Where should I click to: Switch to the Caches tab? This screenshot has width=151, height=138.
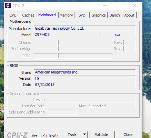click(x=28, y=15)
